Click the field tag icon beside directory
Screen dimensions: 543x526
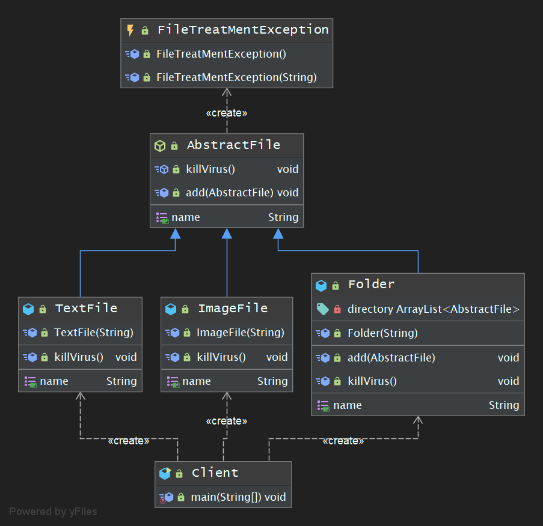tap(322, 309)
